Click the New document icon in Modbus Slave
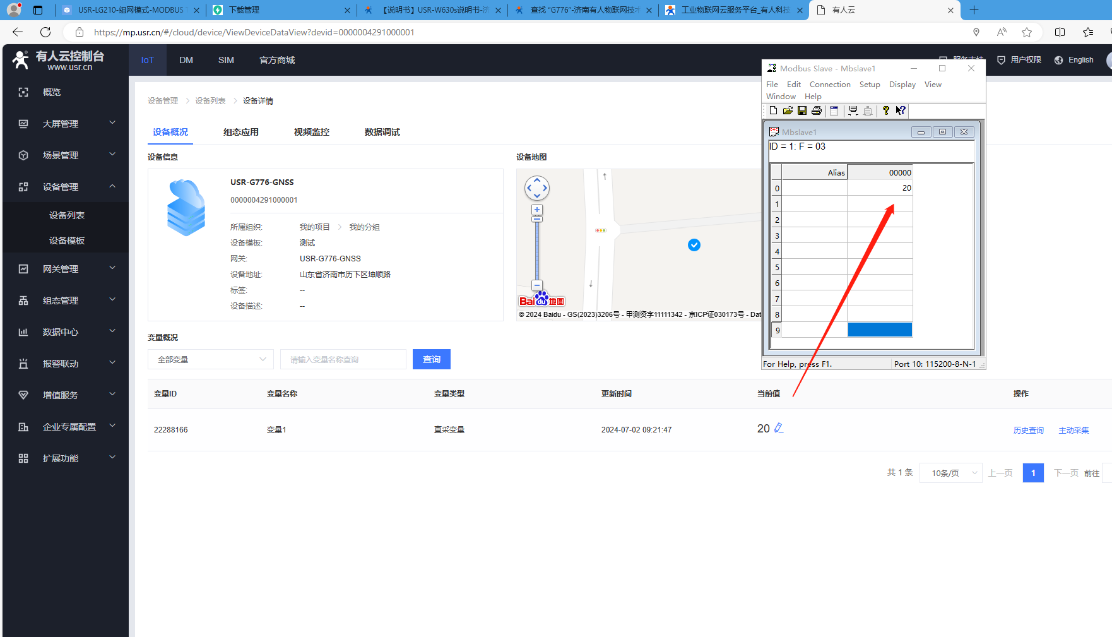Image resolution: width=1112 pixels, height=637 pixels. (x=773, y=110)
